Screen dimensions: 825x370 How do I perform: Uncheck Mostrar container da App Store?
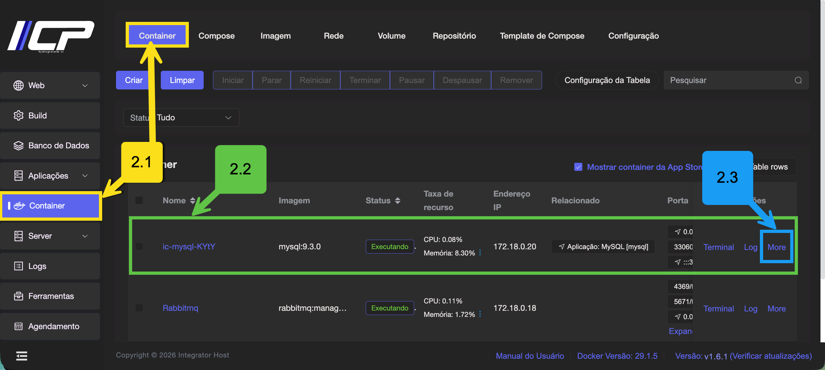(578, 167)
